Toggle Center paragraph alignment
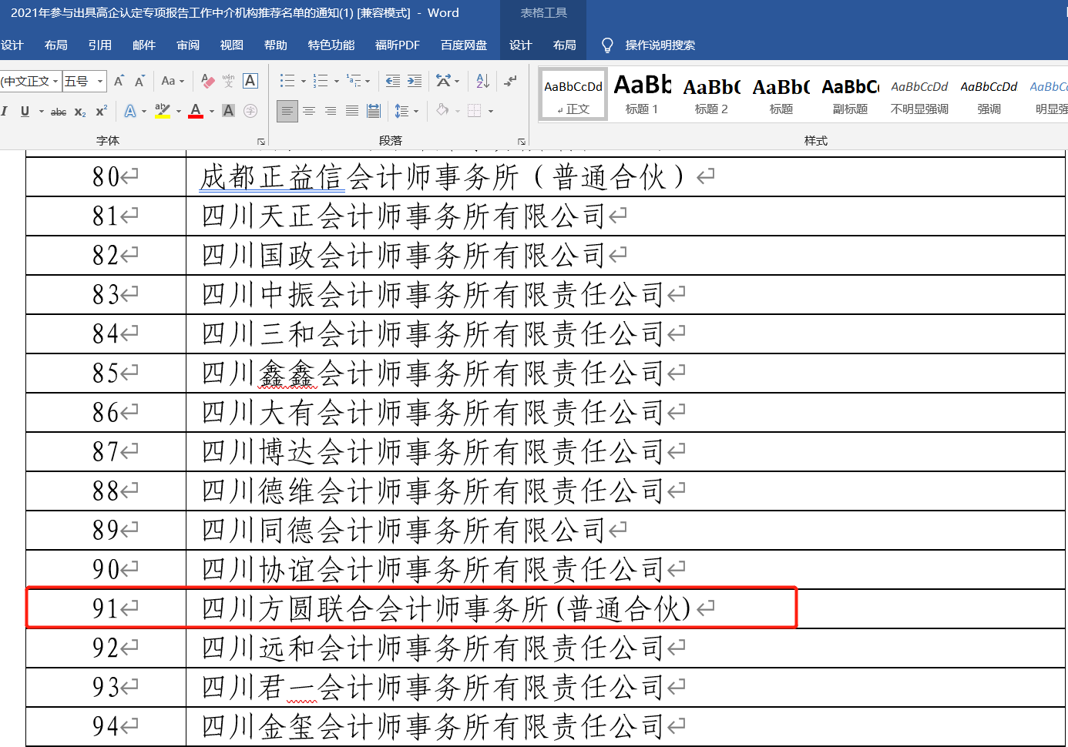 (309, 111)
